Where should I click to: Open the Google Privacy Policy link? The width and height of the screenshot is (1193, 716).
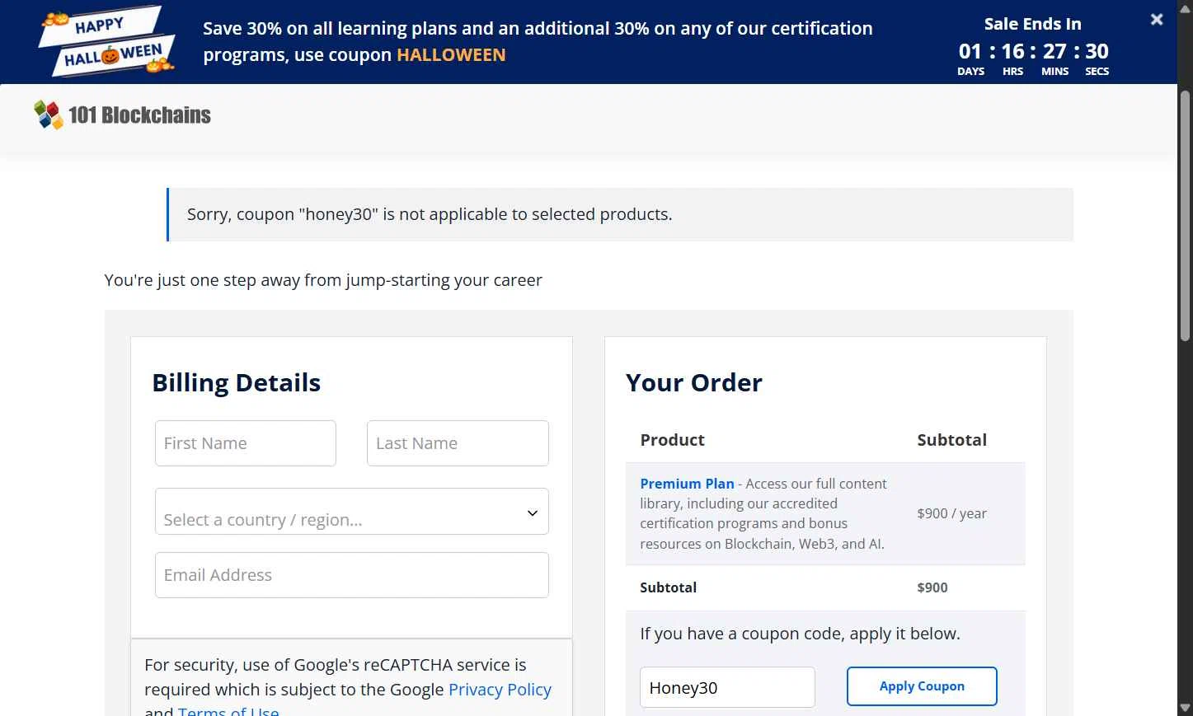[x=500, y=690]
